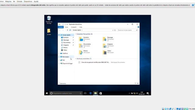Click the Cortana microphone icon

click(x=80, y=93)
